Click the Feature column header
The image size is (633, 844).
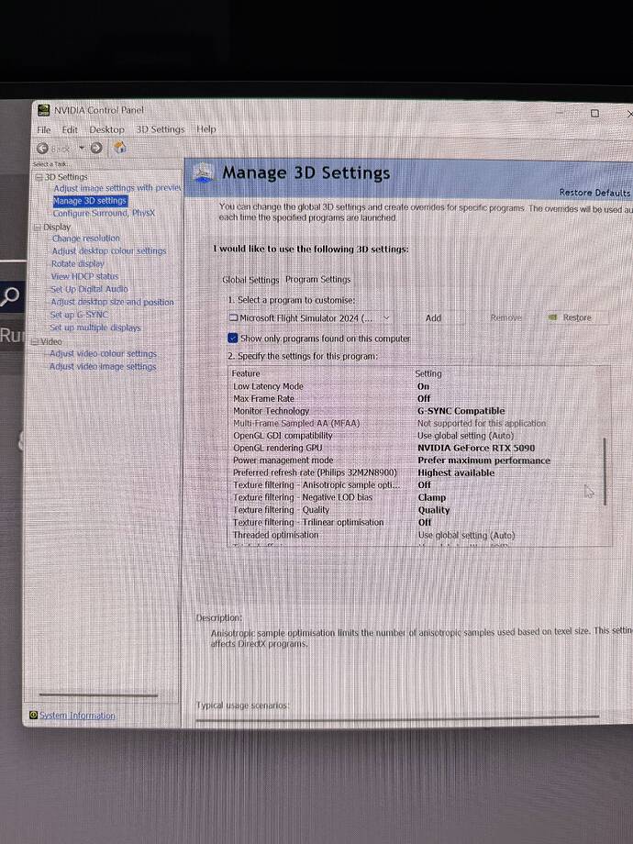point(246,373)
